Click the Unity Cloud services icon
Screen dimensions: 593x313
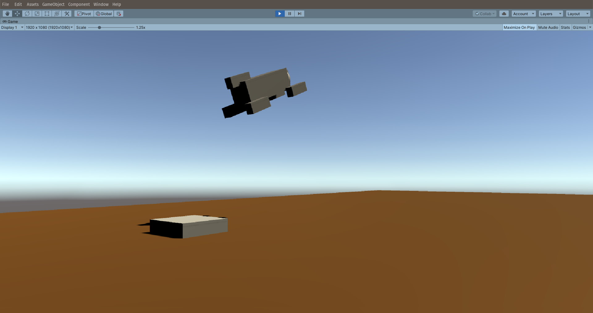504,14
